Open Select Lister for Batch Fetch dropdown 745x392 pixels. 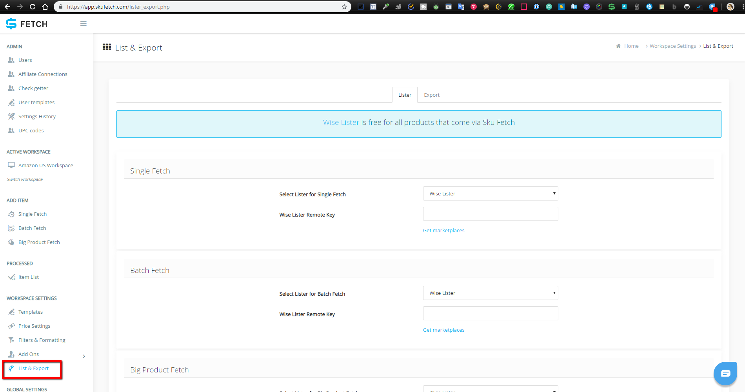click(491, 293)
